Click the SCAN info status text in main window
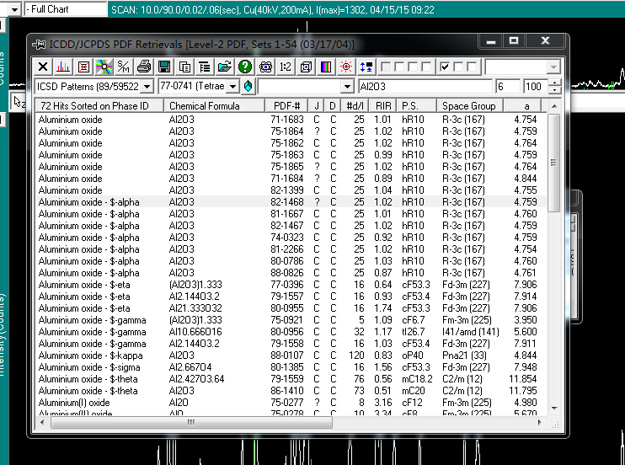The image size is (625, 465). pyautogui.click(x=273, y=9)
